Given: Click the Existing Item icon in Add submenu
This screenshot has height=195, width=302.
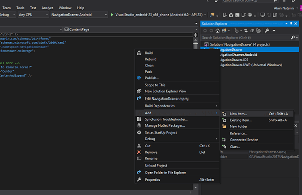Looking at the screenshot, I should [x=224, y=120].
